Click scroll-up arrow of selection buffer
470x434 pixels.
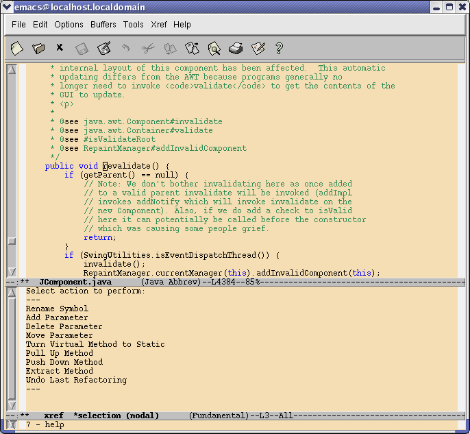pyautogui.click(x=12, y=292)
